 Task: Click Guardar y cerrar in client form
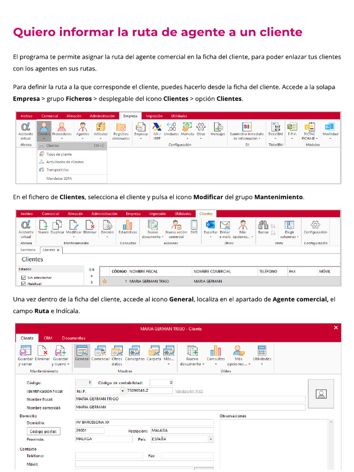point(25,355)
